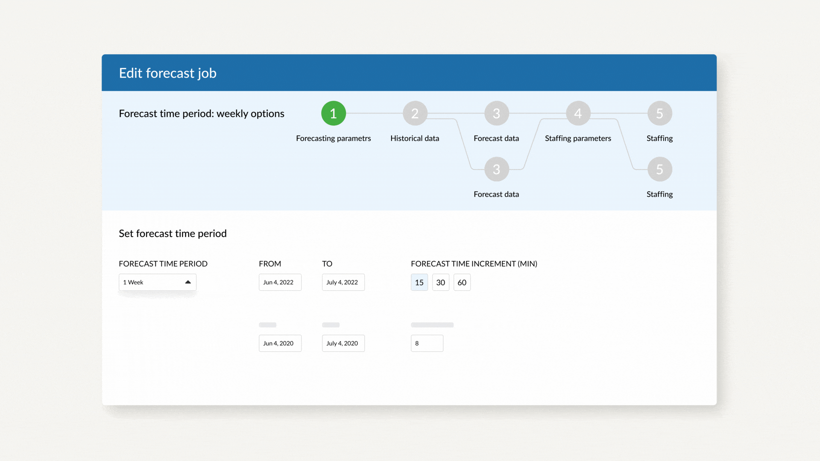The height and width of the screenshot is (461, 820).
Task: Open the To date July 4, 2022
Action: [x=343, y=283]
